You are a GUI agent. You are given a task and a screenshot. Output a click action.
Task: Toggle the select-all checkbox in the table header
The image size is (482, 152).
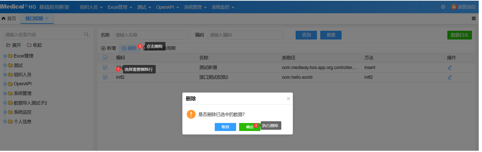click(105, 58)
